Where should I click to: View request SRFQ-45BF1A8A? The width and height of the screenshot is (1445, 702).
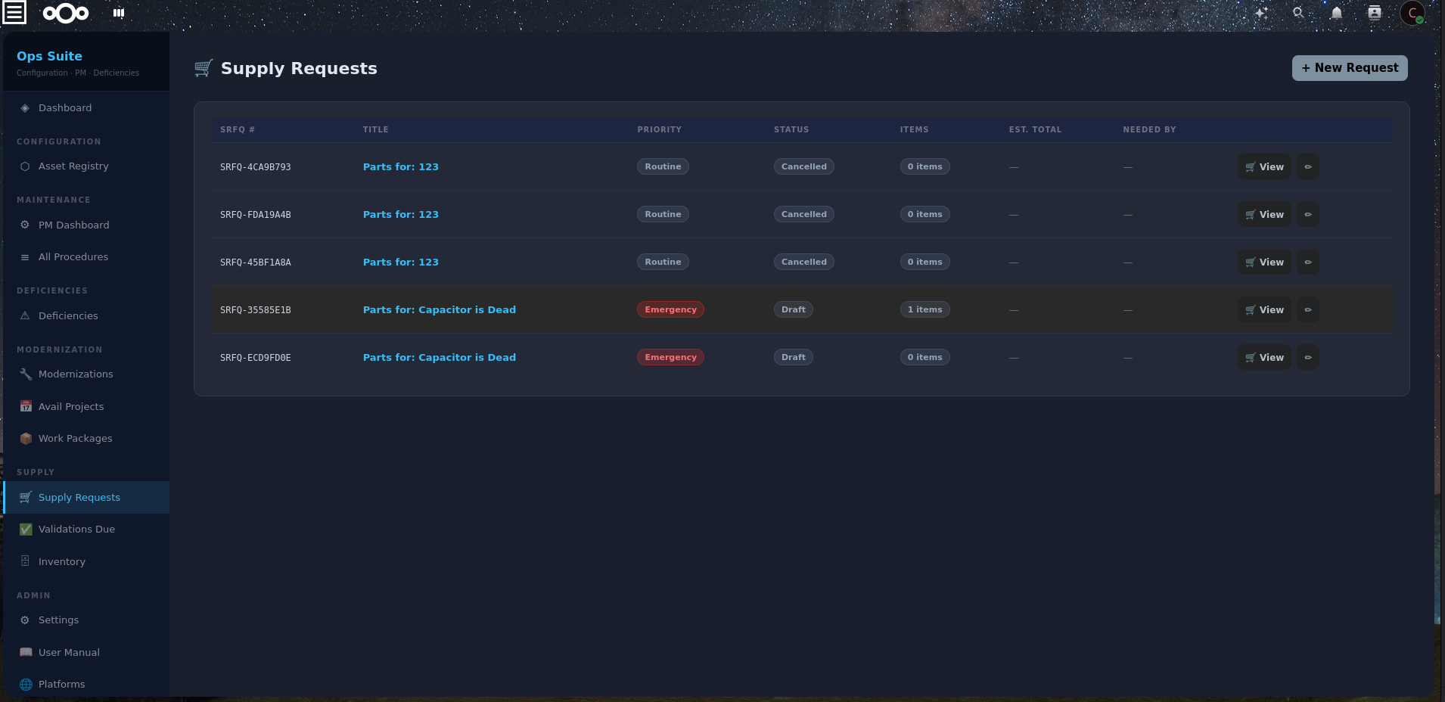[1264, 262]
